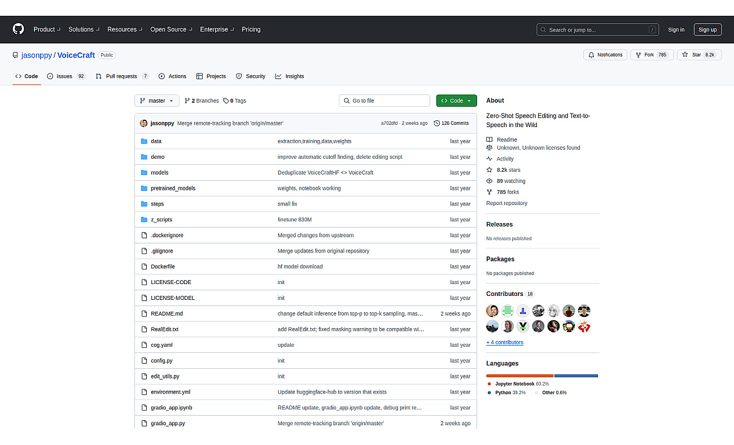The image size is (734, 445).
Task: Open the .gitignore file
Action: click(x=162, y=251)
